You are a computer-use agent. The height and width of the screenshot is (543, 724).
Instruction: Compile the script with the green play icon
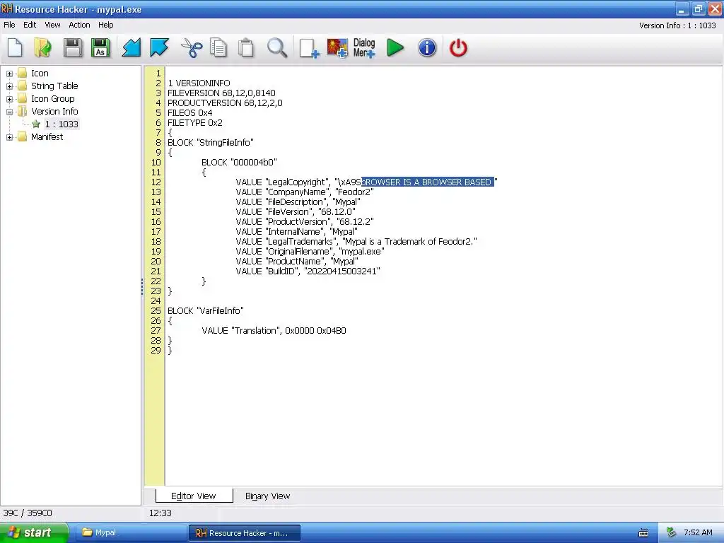click(x=395, y=47)
